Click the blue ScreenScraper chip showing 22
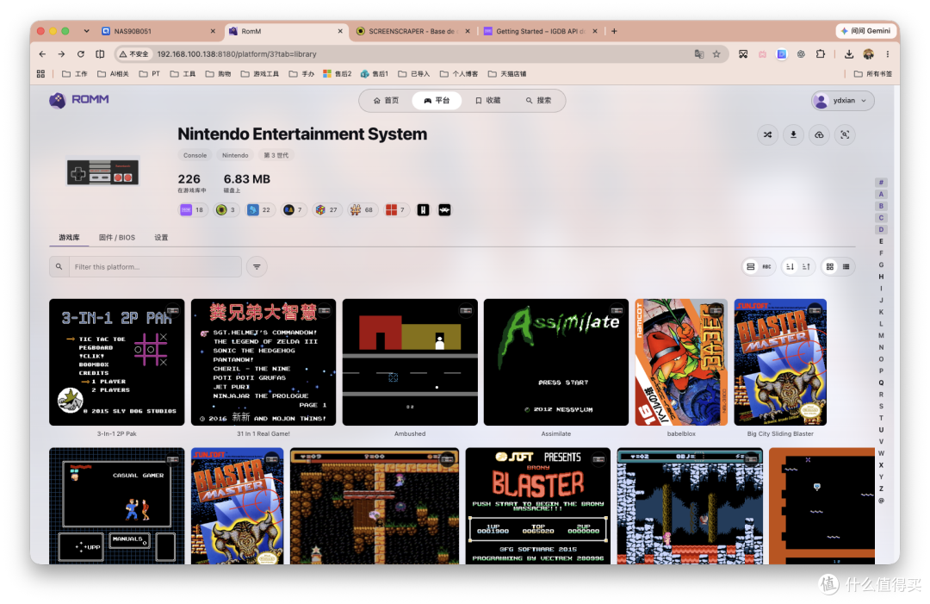This screenshot has height=604, width=930. point(260,210)
